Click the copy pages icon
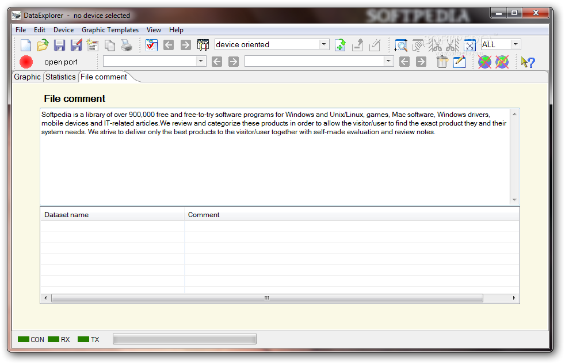 point(109,45)
